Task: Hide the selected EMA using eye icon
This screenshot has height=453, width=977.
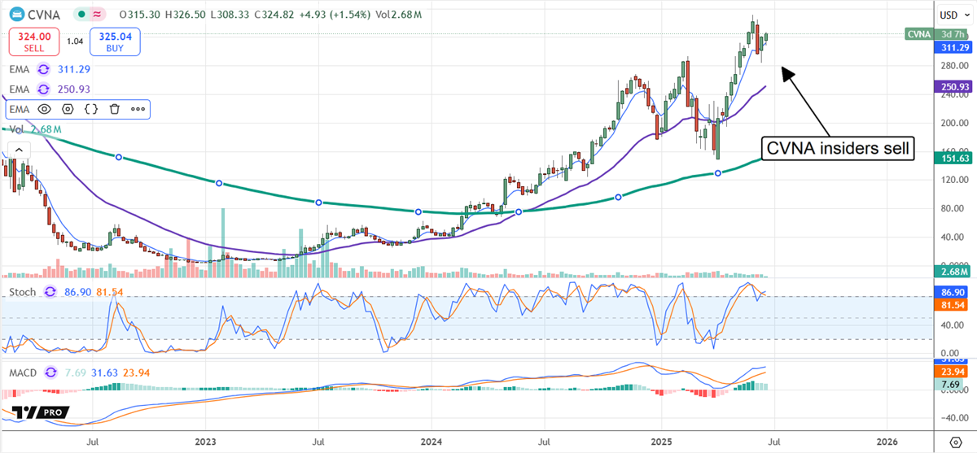Action: pos(44,109)
